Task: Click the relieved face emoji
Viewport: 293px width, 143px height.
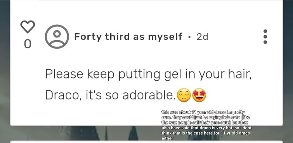Action: click(x=184, y=95)
